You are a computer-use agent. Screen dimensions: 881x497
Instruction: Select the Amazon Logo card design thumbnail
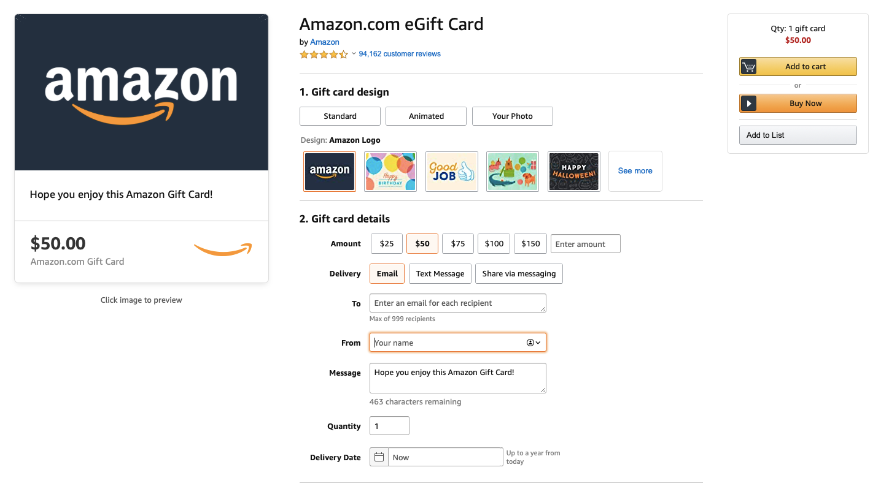330,172
